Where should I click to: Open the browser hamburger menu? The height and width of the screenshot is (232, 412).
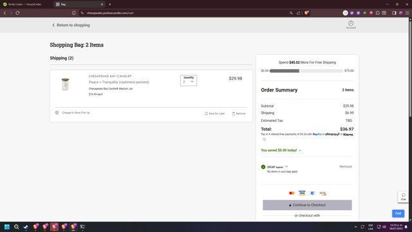407,13
